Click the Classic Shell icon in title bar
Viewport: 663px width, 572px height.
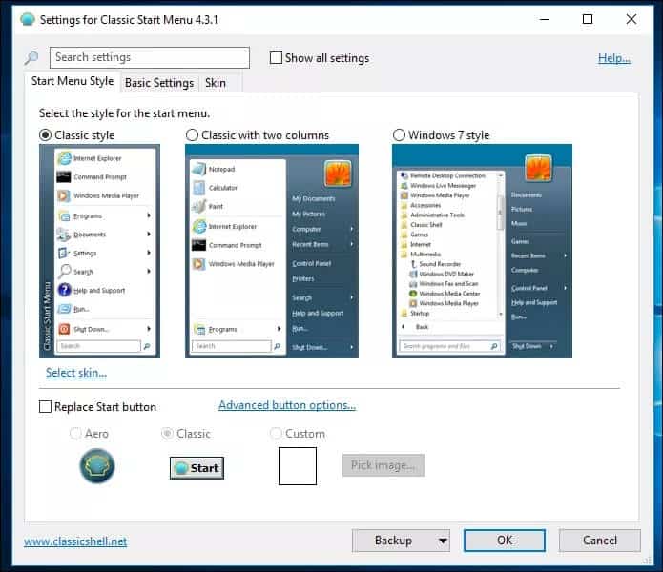[28, 19]
